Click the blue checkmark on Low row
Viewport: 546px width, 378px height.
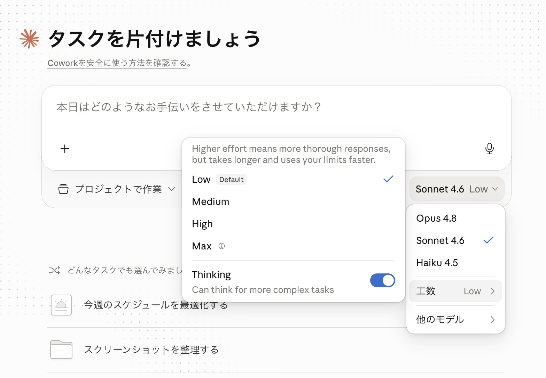pos(388,179)
